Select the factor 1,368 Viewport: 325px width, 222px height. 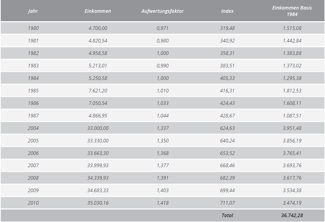[x=163, y=153]
